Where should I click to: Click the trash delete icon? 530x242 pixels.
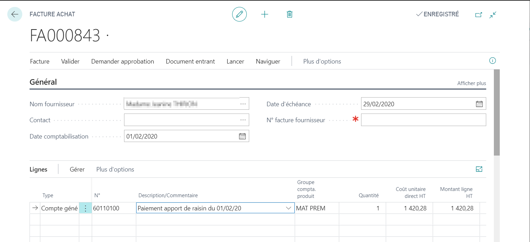tap(290, 14)
